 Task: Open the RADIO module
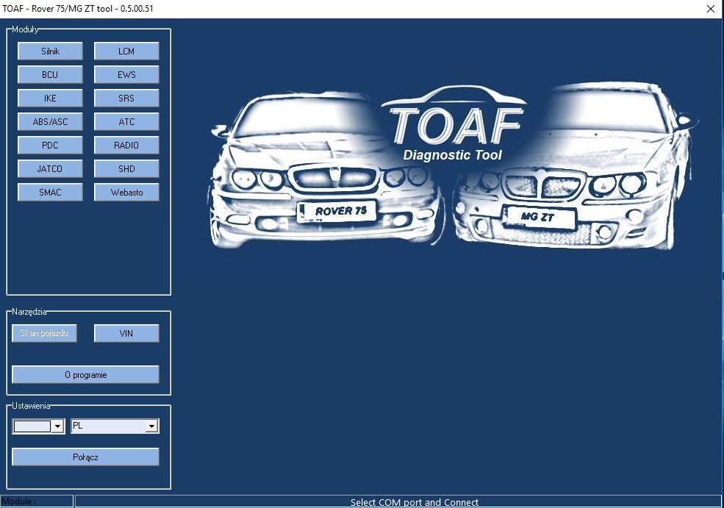126,146
